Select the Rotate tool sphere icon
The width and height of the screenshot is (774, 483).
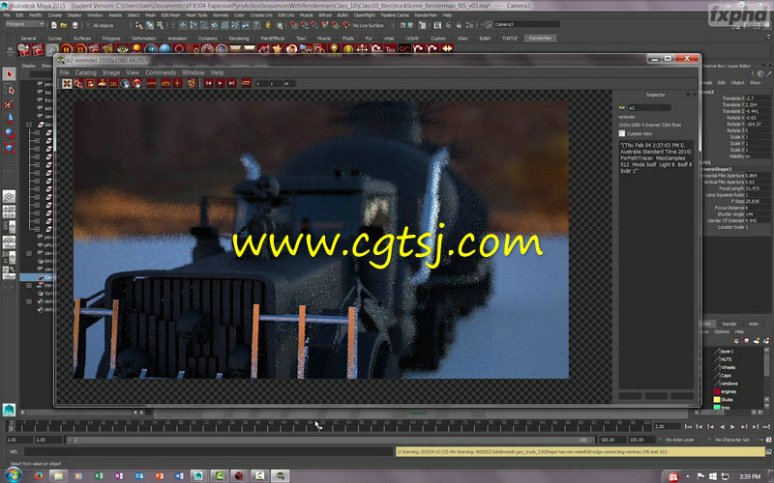tap(9, 133)
